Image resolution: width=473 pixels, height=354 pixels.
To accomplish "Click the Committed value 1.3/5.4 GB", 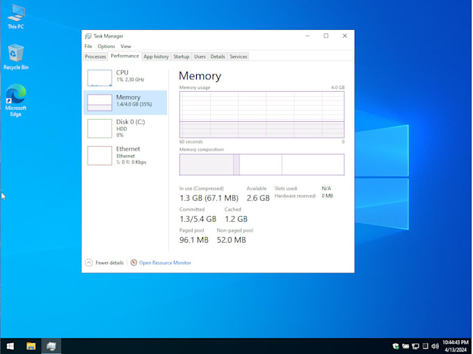I will (x=198, y=219).
